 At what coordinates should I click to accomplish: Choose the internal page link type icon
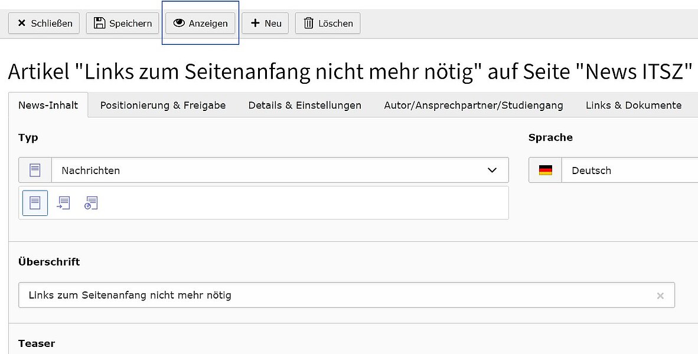click(x=63, y=203)
